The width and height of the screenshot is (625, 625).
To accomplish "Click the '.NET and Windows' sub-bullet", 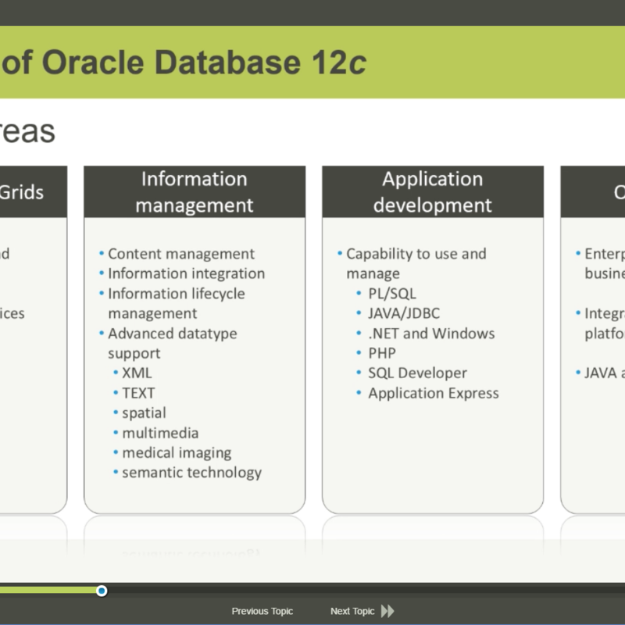I will tap(431, 334).
